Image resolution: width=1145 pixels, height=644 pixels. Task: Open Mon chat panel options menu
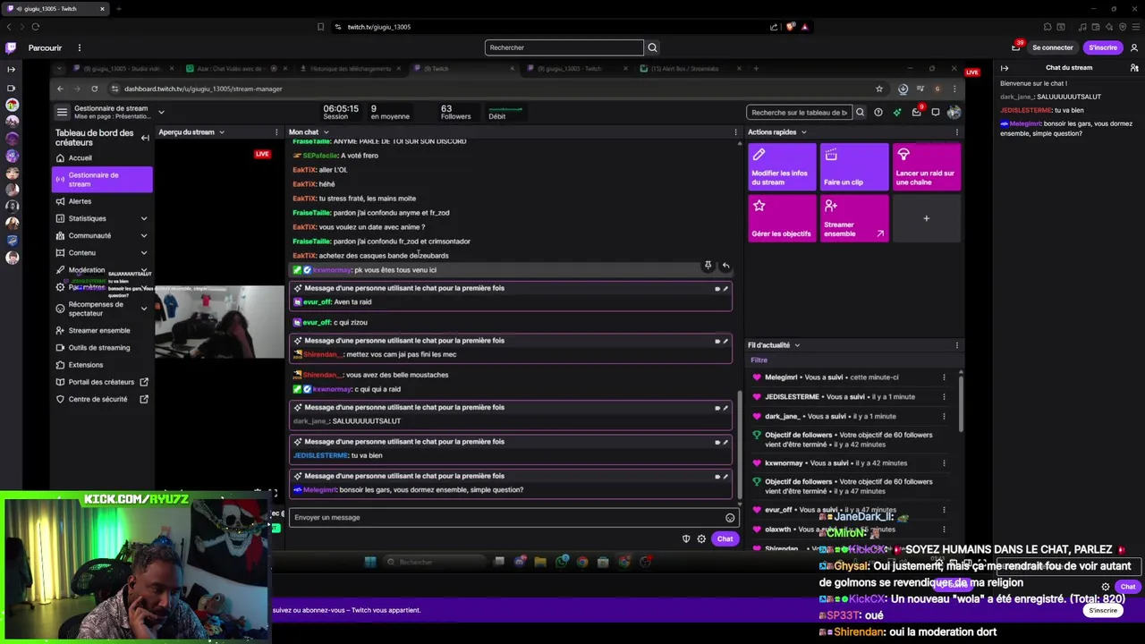(x=735, y=132)
